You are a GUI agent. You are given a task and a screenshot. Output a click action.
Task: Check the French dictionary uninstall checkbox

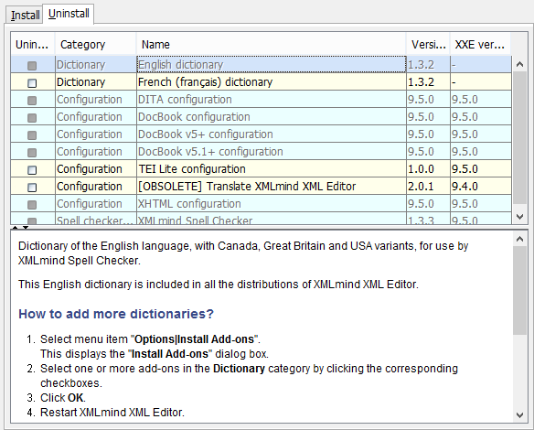32,82
